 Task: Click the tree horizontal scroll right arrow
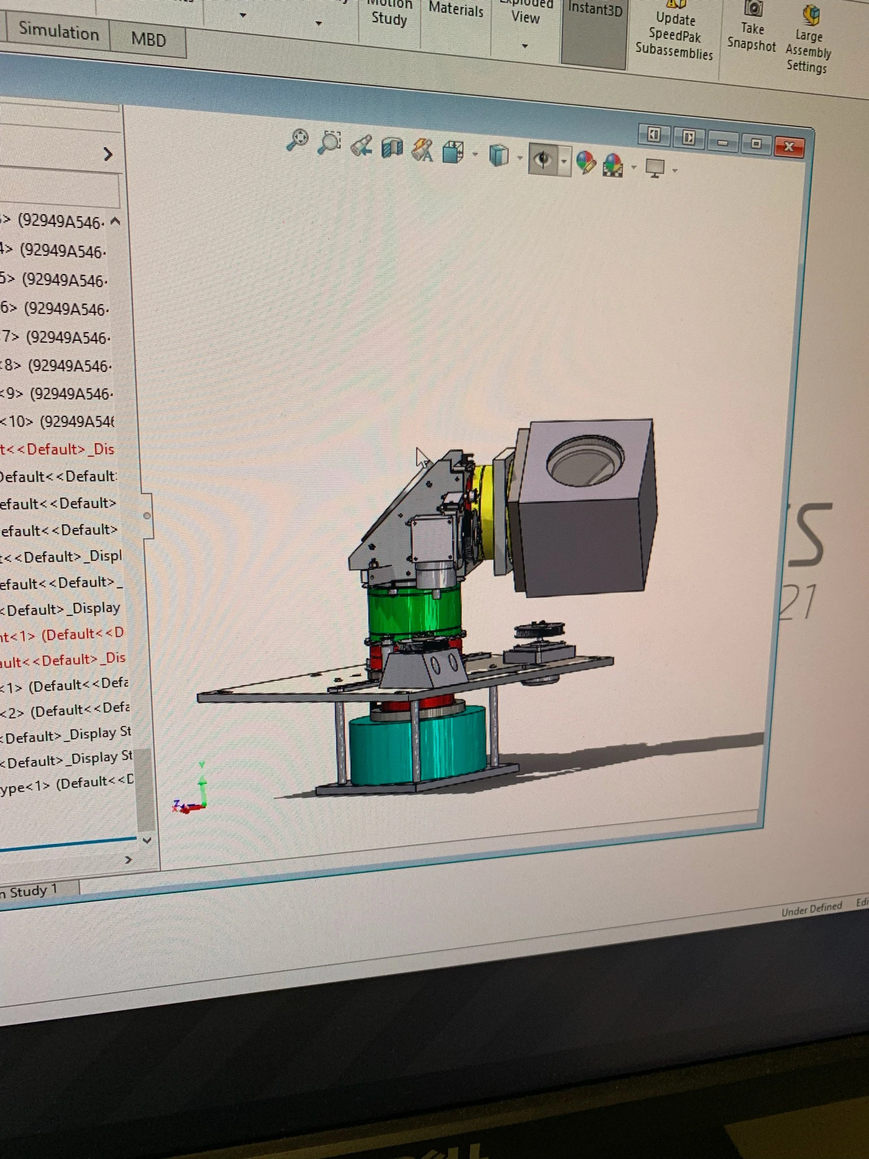(128, 860)
